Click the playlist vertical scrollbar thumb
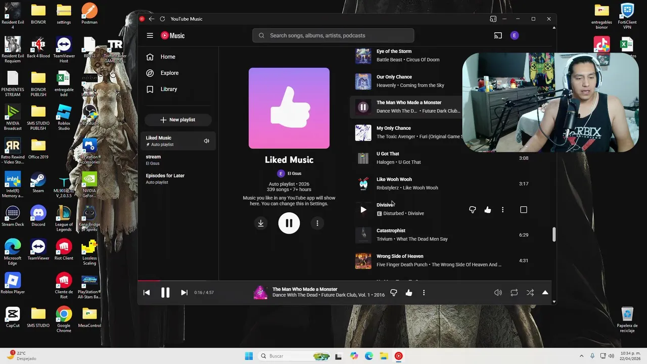647x364 pixels. (x=554, y=235)
